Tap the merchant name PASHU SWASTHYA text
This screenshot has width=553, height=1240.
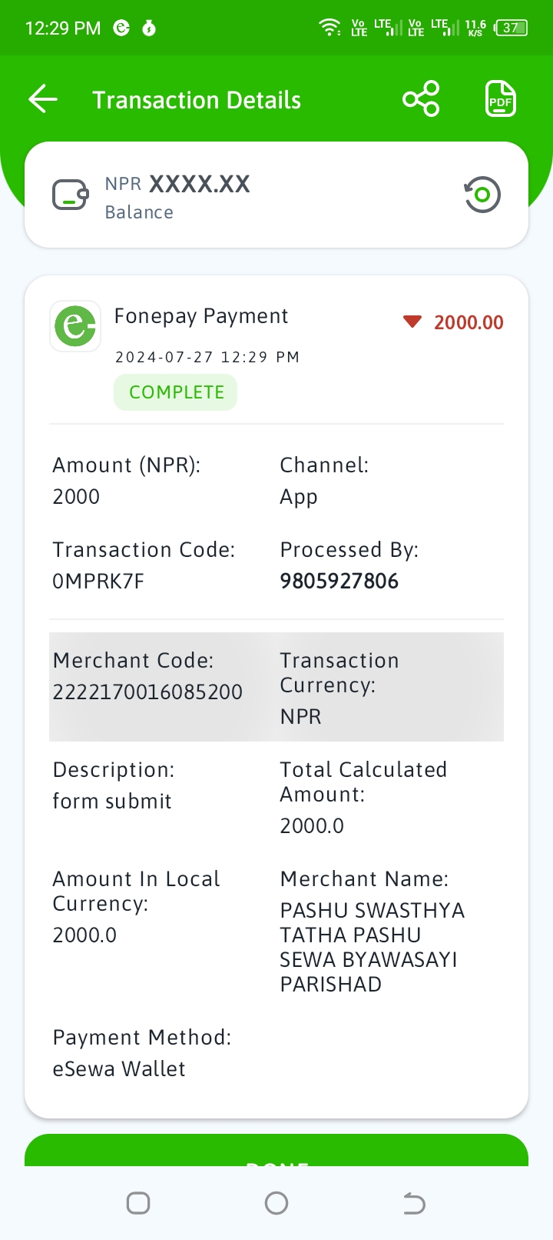[x=373, y=910]
